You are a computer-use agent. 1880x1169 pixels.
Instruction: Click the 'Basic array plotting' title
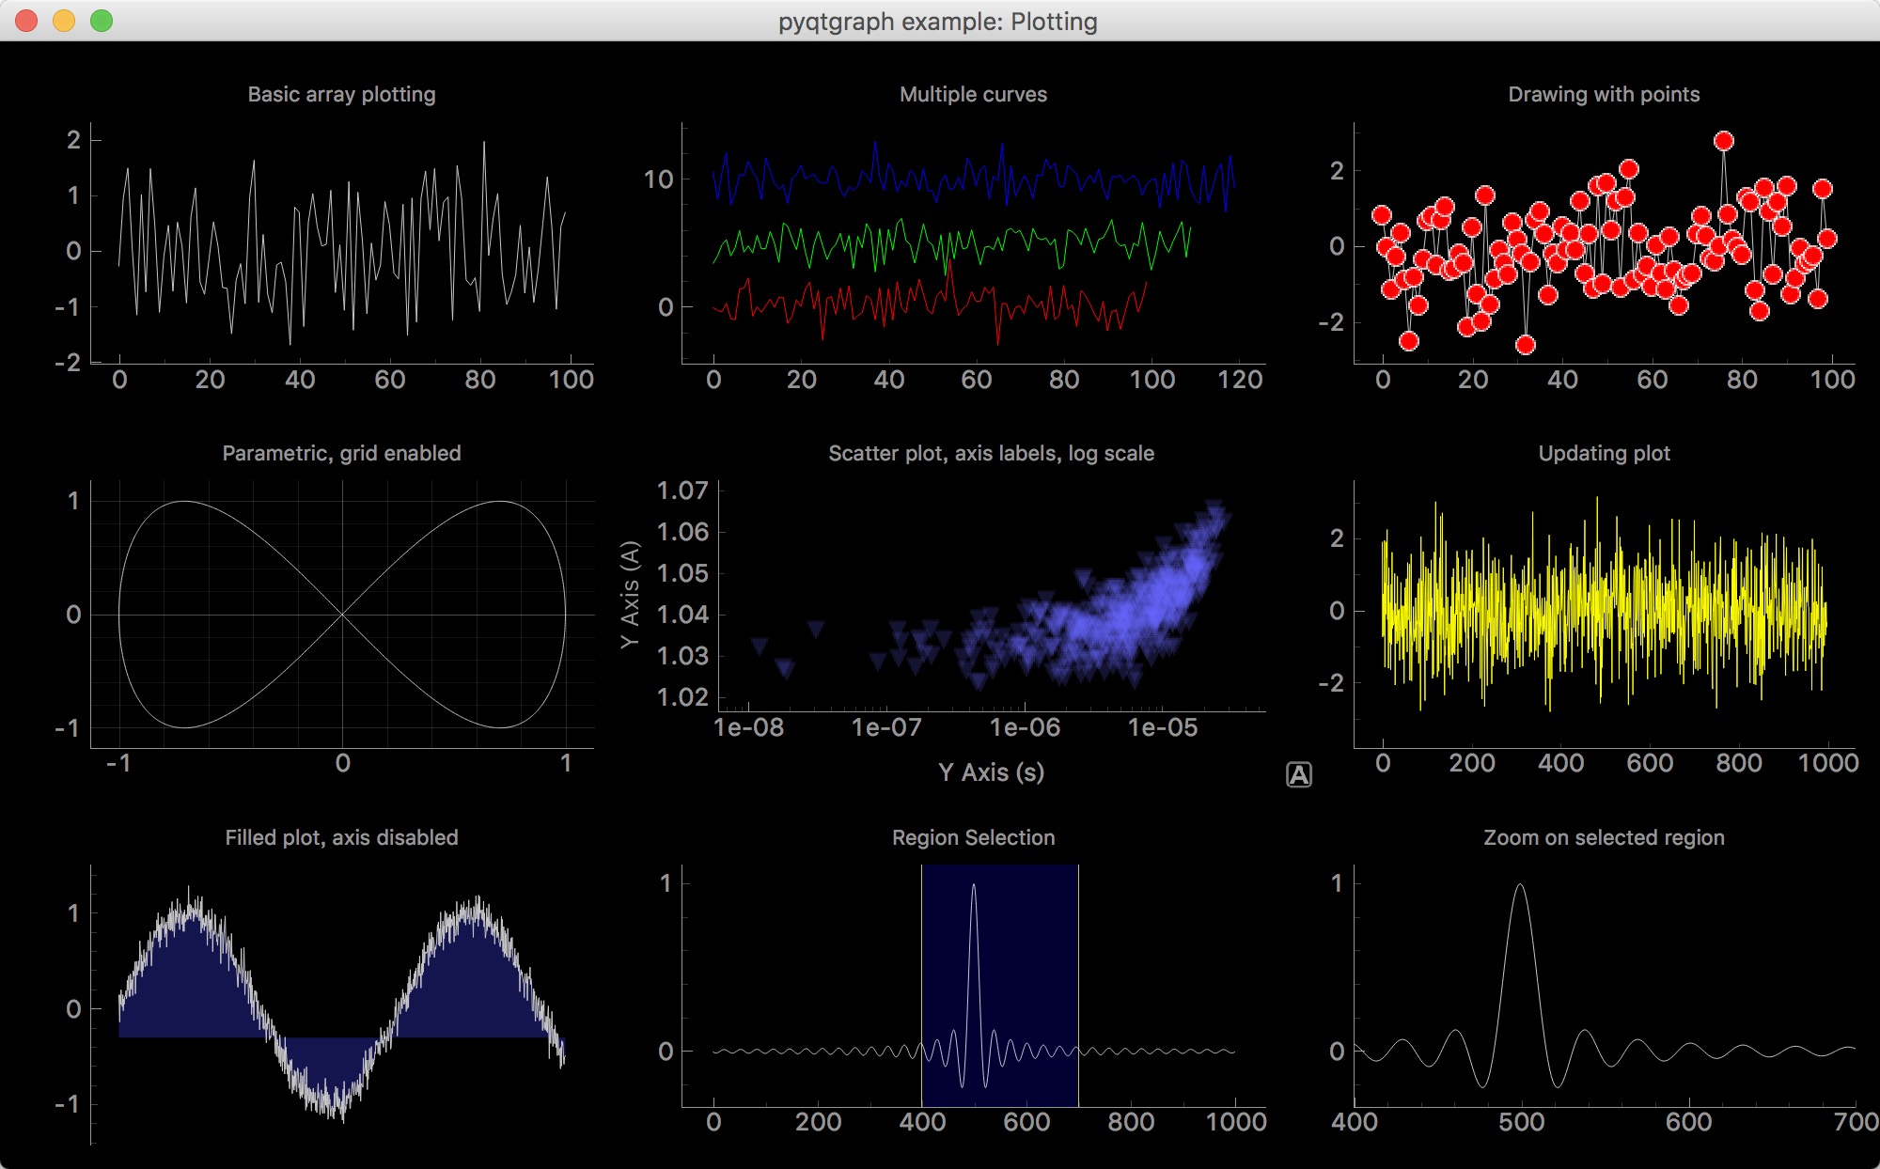(341, 94)
